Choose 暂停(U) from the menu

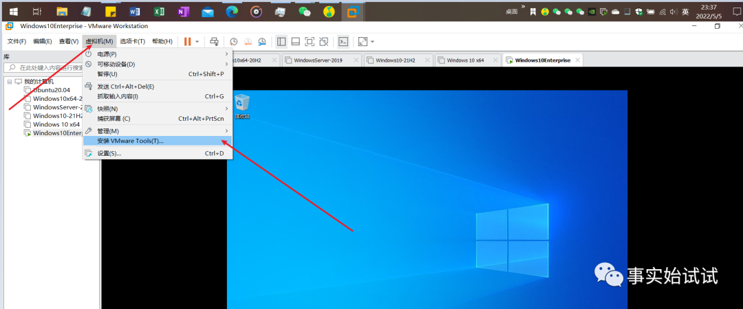click(158, 74)
